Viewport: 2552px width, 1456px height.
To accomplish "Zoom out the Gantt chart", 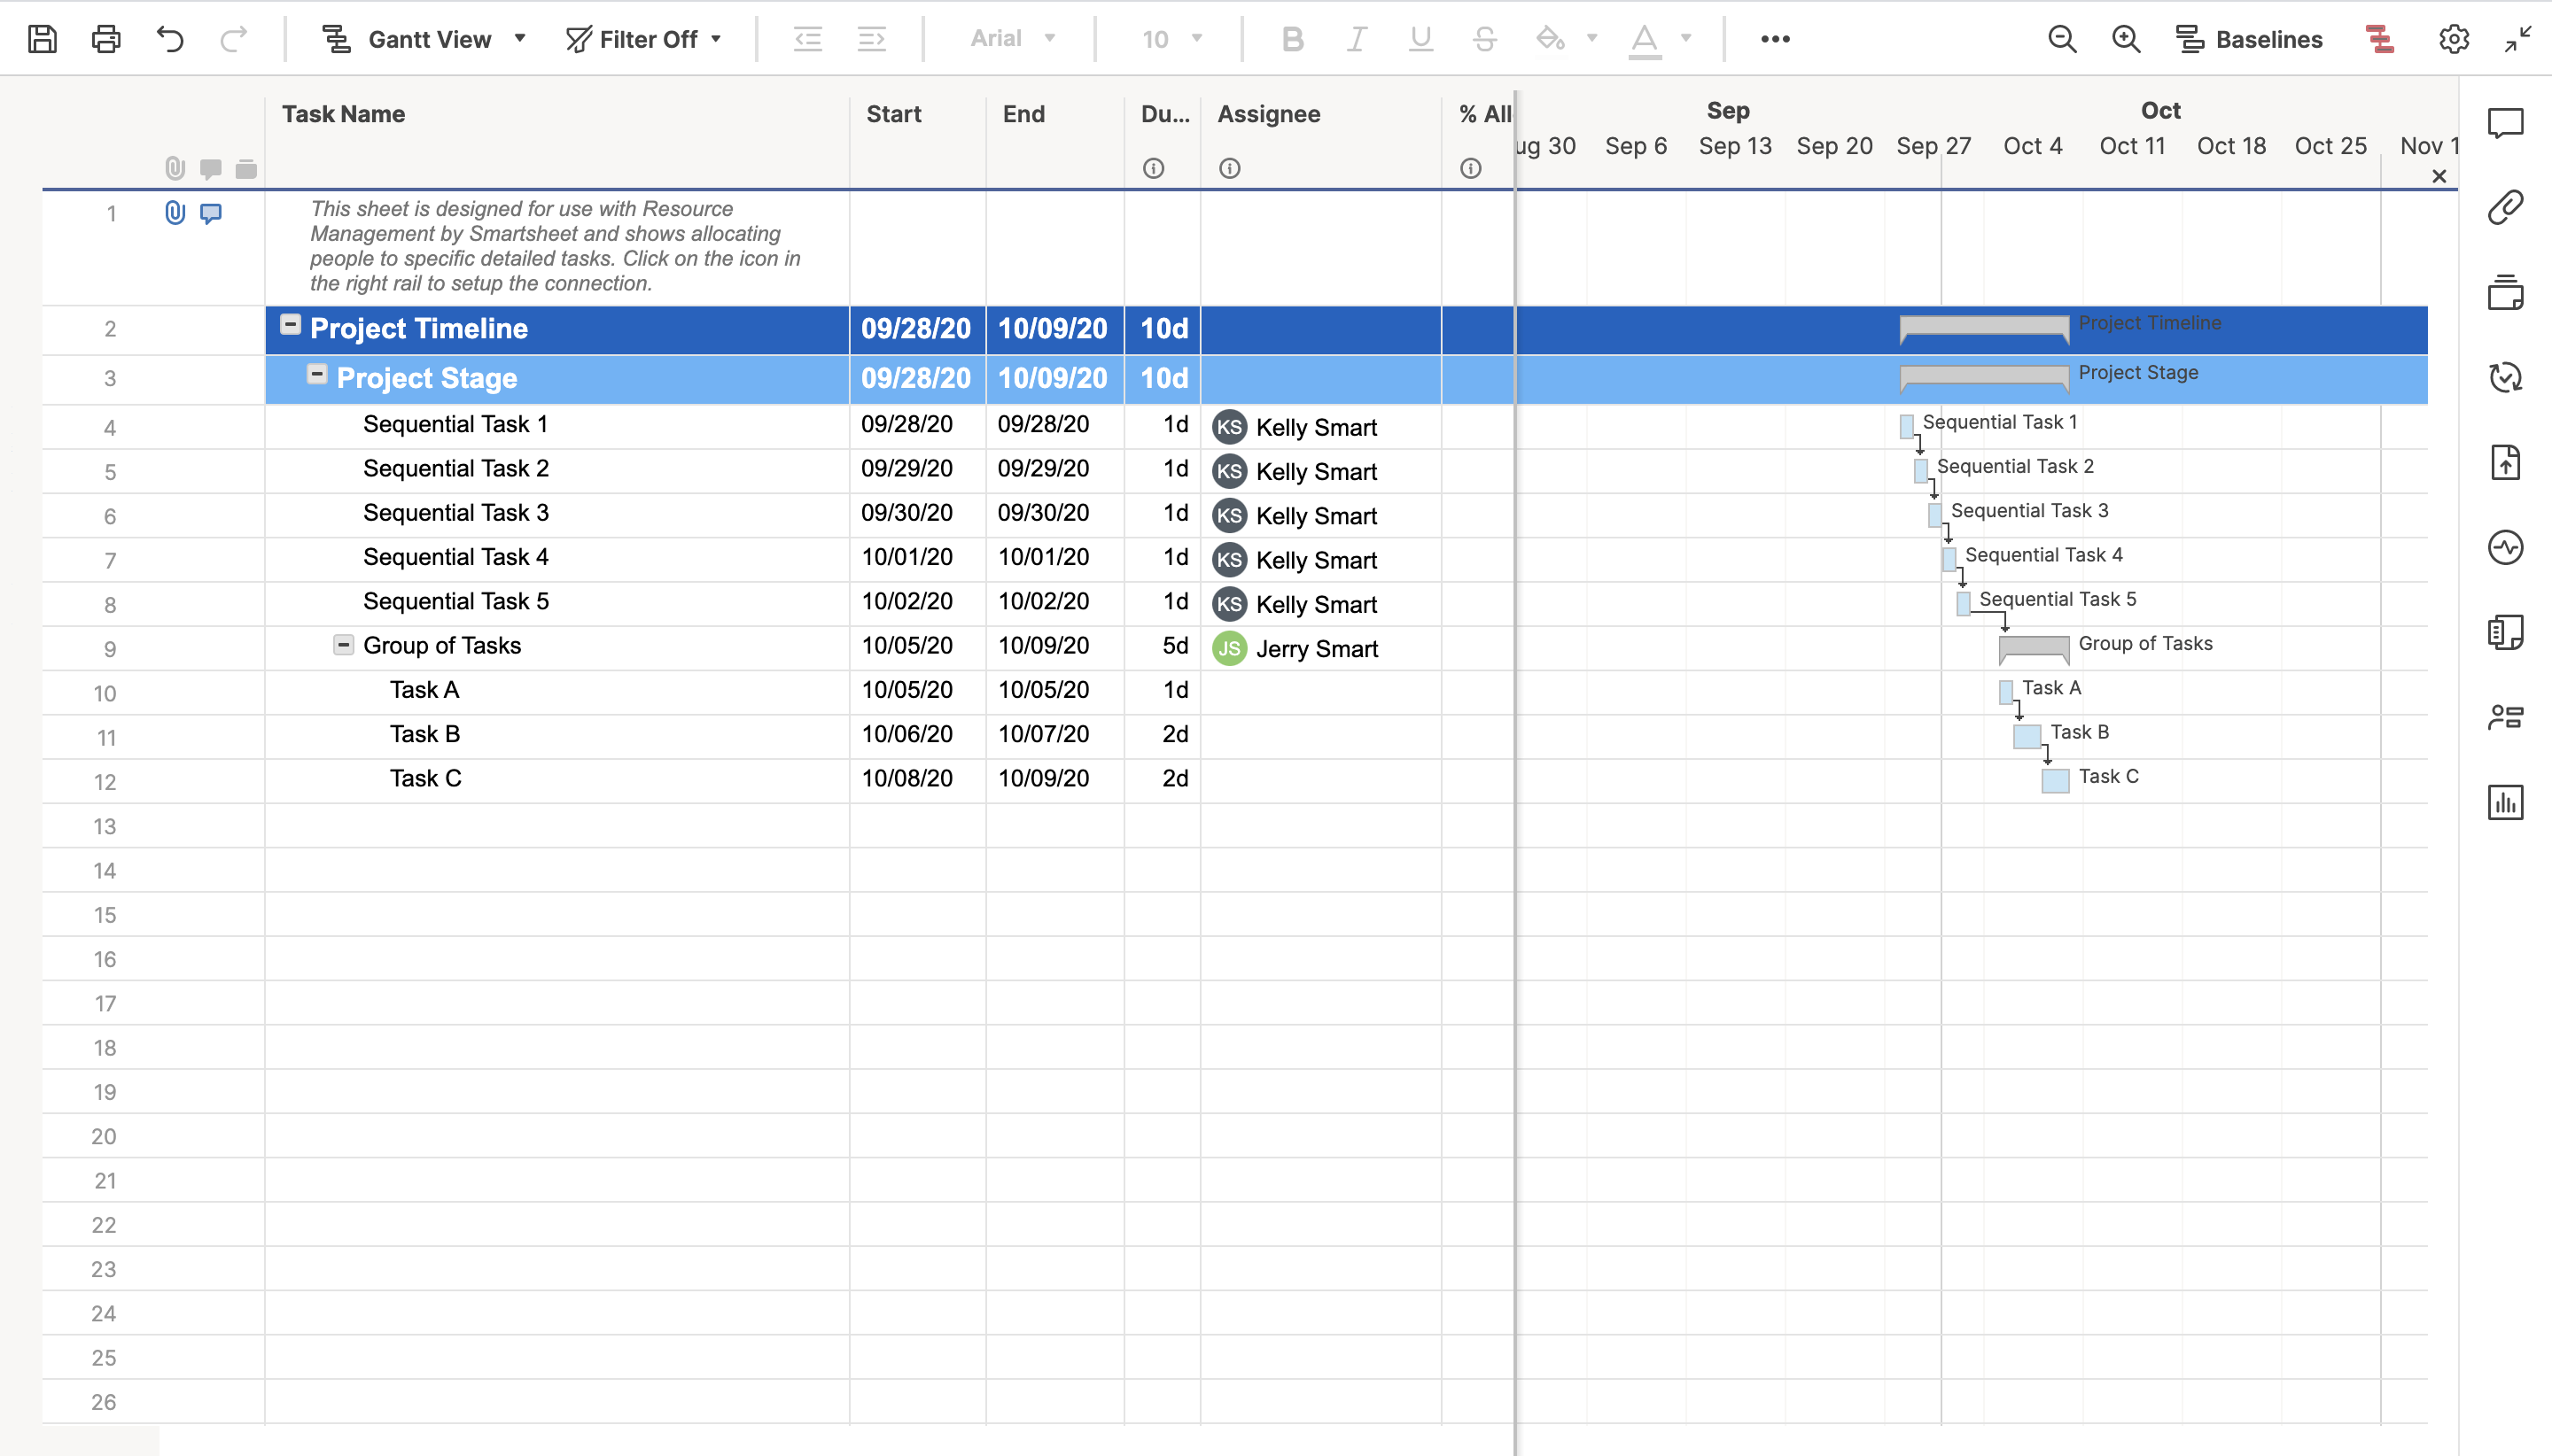I will (x=2062, y=39).
